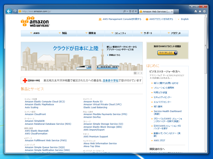Open Amazon Elastic Compute Cloud (EC2)
The height and width of the screenshot is (159, 213).
point(45,101)
